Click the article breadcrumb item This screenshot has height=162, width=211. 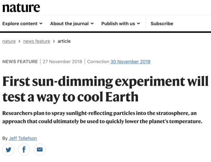point(64,41)
